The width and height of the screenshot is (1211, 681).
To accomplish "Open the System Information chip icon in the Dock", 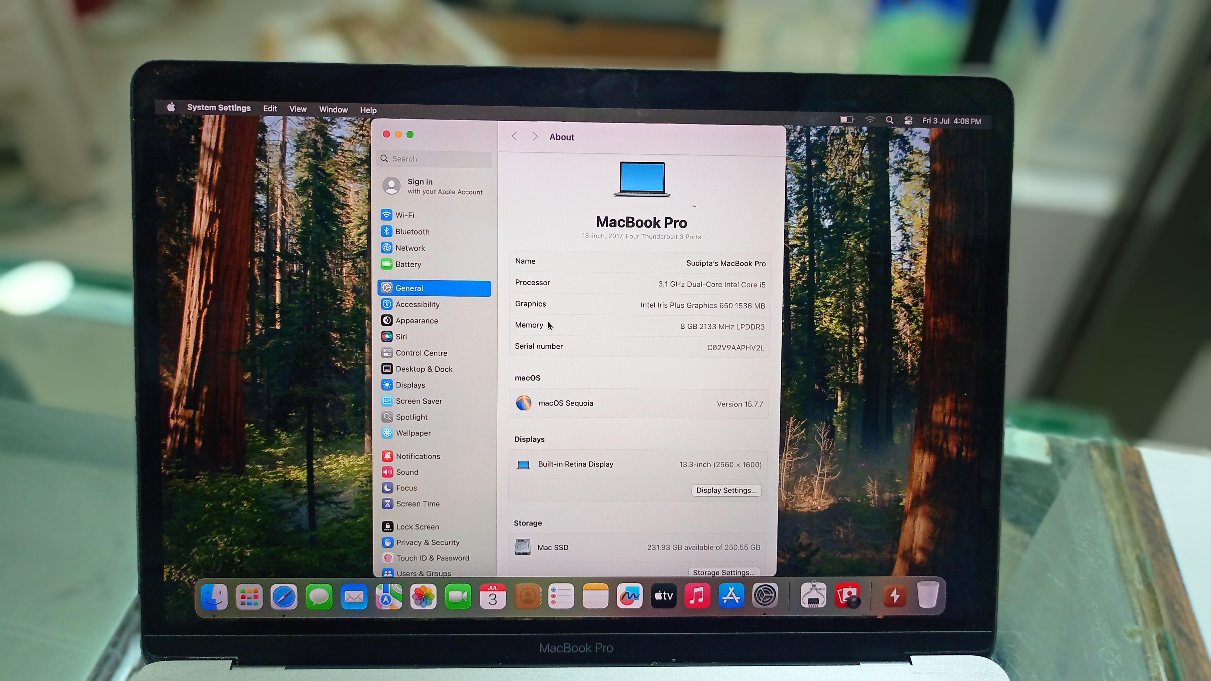I will (813, 595).
